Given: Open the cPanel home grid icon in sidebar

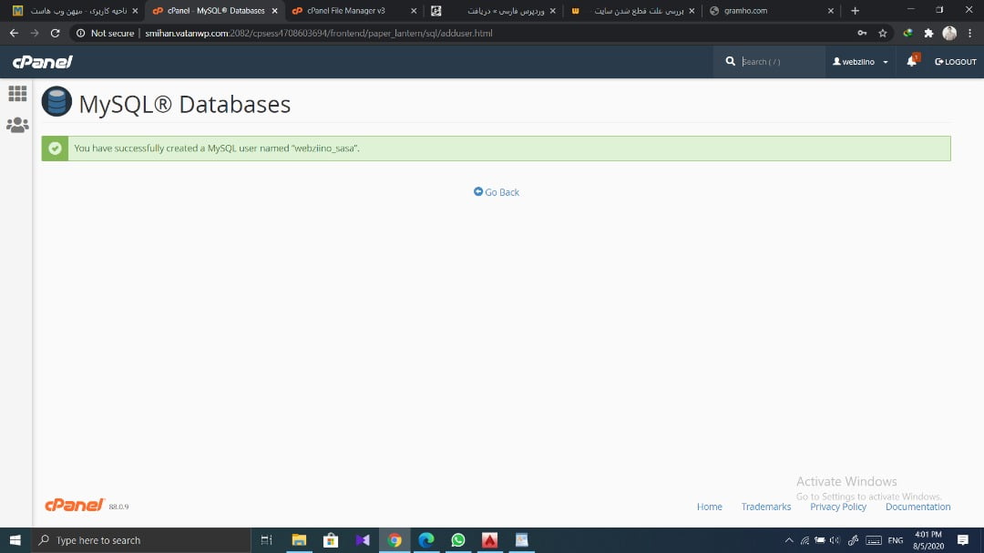Looking at the screenshot, I should (x=17, y=94).
